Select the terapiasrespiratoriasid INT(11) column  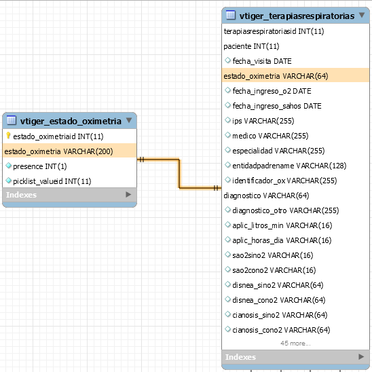[295, 31]
